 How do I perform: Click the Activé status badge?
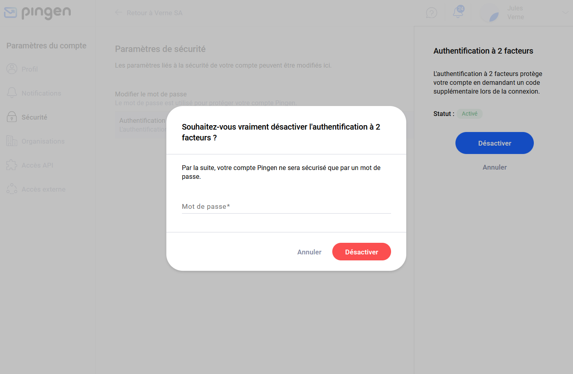(469, 114)
